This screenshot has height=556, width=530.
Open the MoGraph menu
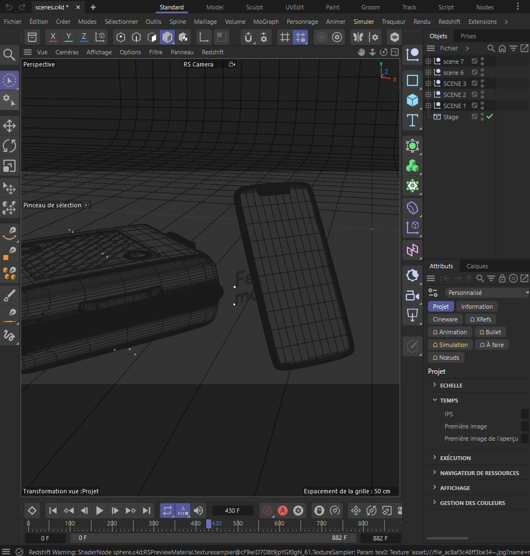[266, 22]
